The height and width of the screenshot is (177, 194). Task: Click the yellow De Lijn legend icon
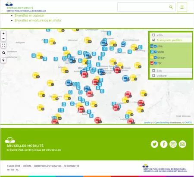[x=152, y=57]
